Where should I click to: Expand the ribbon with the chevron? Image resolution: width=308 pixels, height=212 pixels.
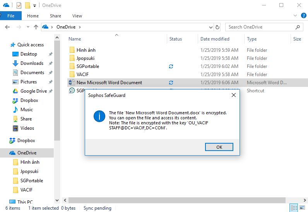(295, 15)
